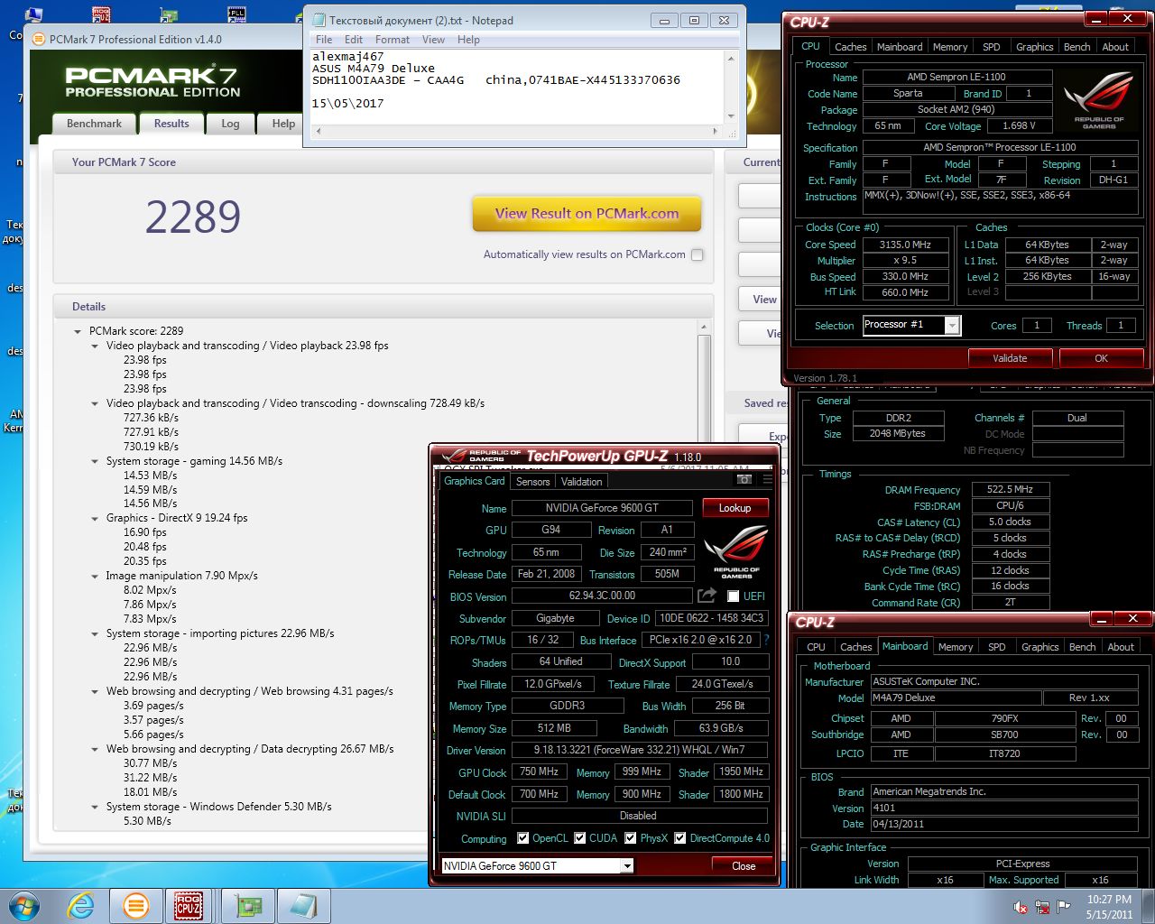Click the PCMark score number 2289

click(x=193, y=217)
